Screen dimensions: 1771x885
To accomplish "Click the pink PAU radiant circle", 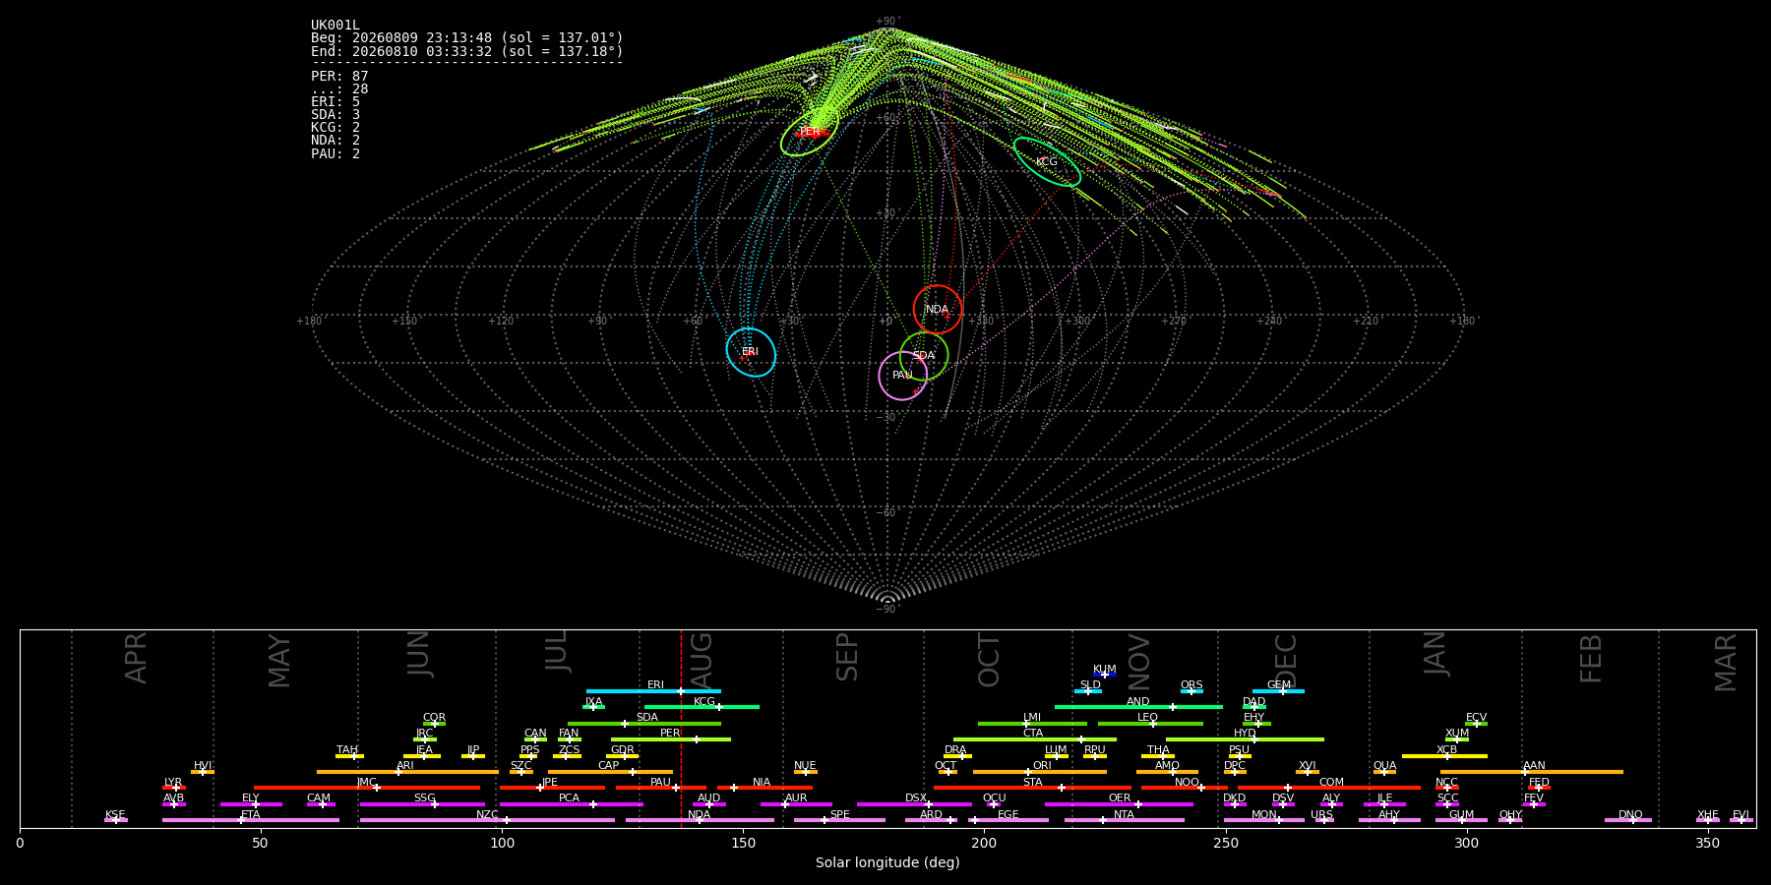I will pos(902,376).
